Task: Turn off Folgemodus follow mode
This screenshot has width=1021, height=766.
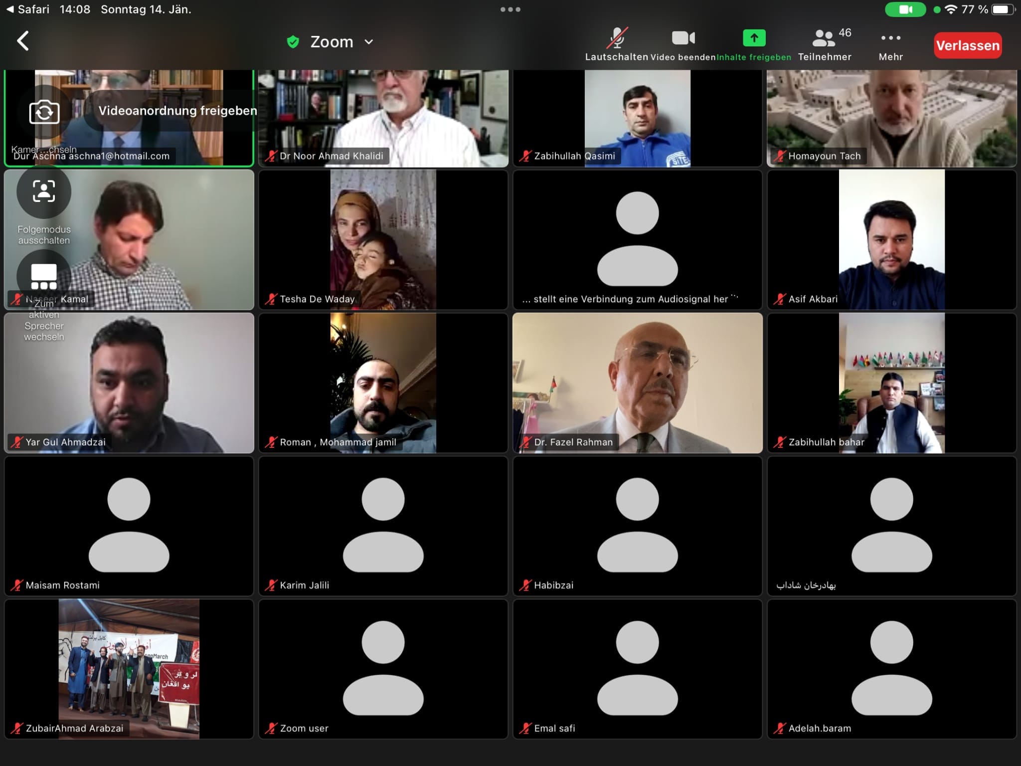Action: [x=44, y=191]
